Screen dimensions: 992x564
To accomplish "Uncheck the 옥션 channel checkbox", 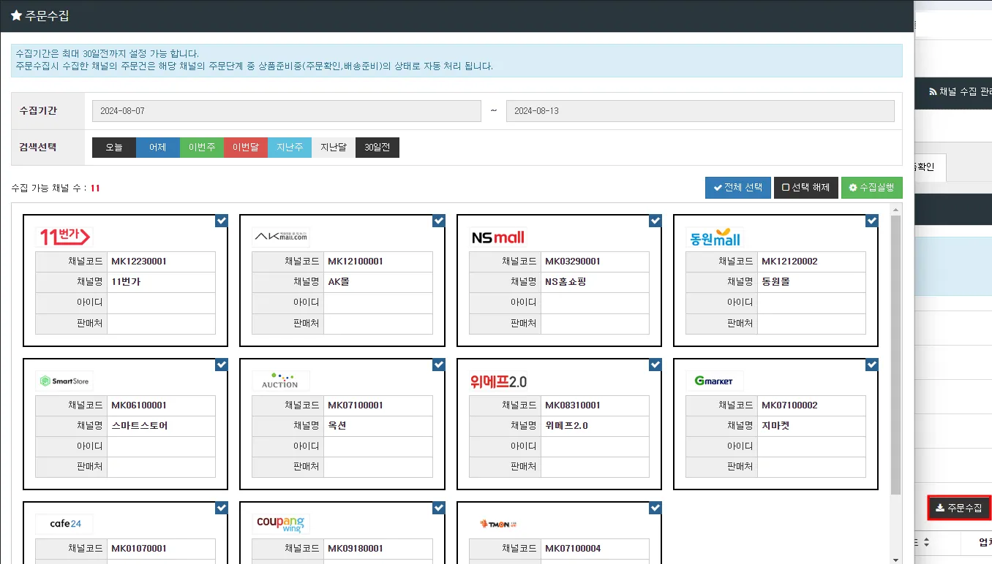I will tap(439, 365).
